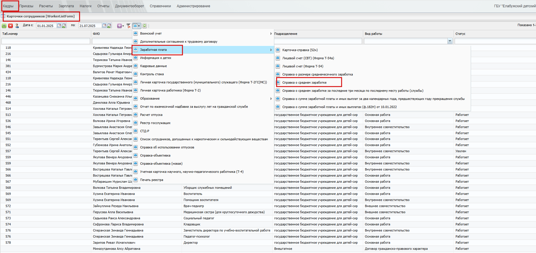The height and width of the screenshot is (253, 536).
Task: Click the green refresh icon
Action: [145, 26]
